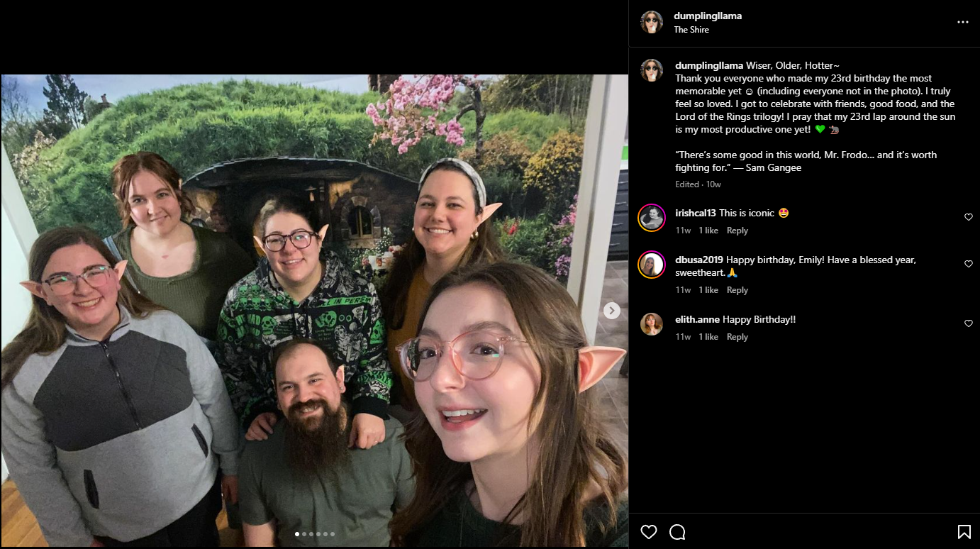Like elith.anne's Happy Birthday comment
This screenshot has width=980, height=549.
(x=969, y=323)
